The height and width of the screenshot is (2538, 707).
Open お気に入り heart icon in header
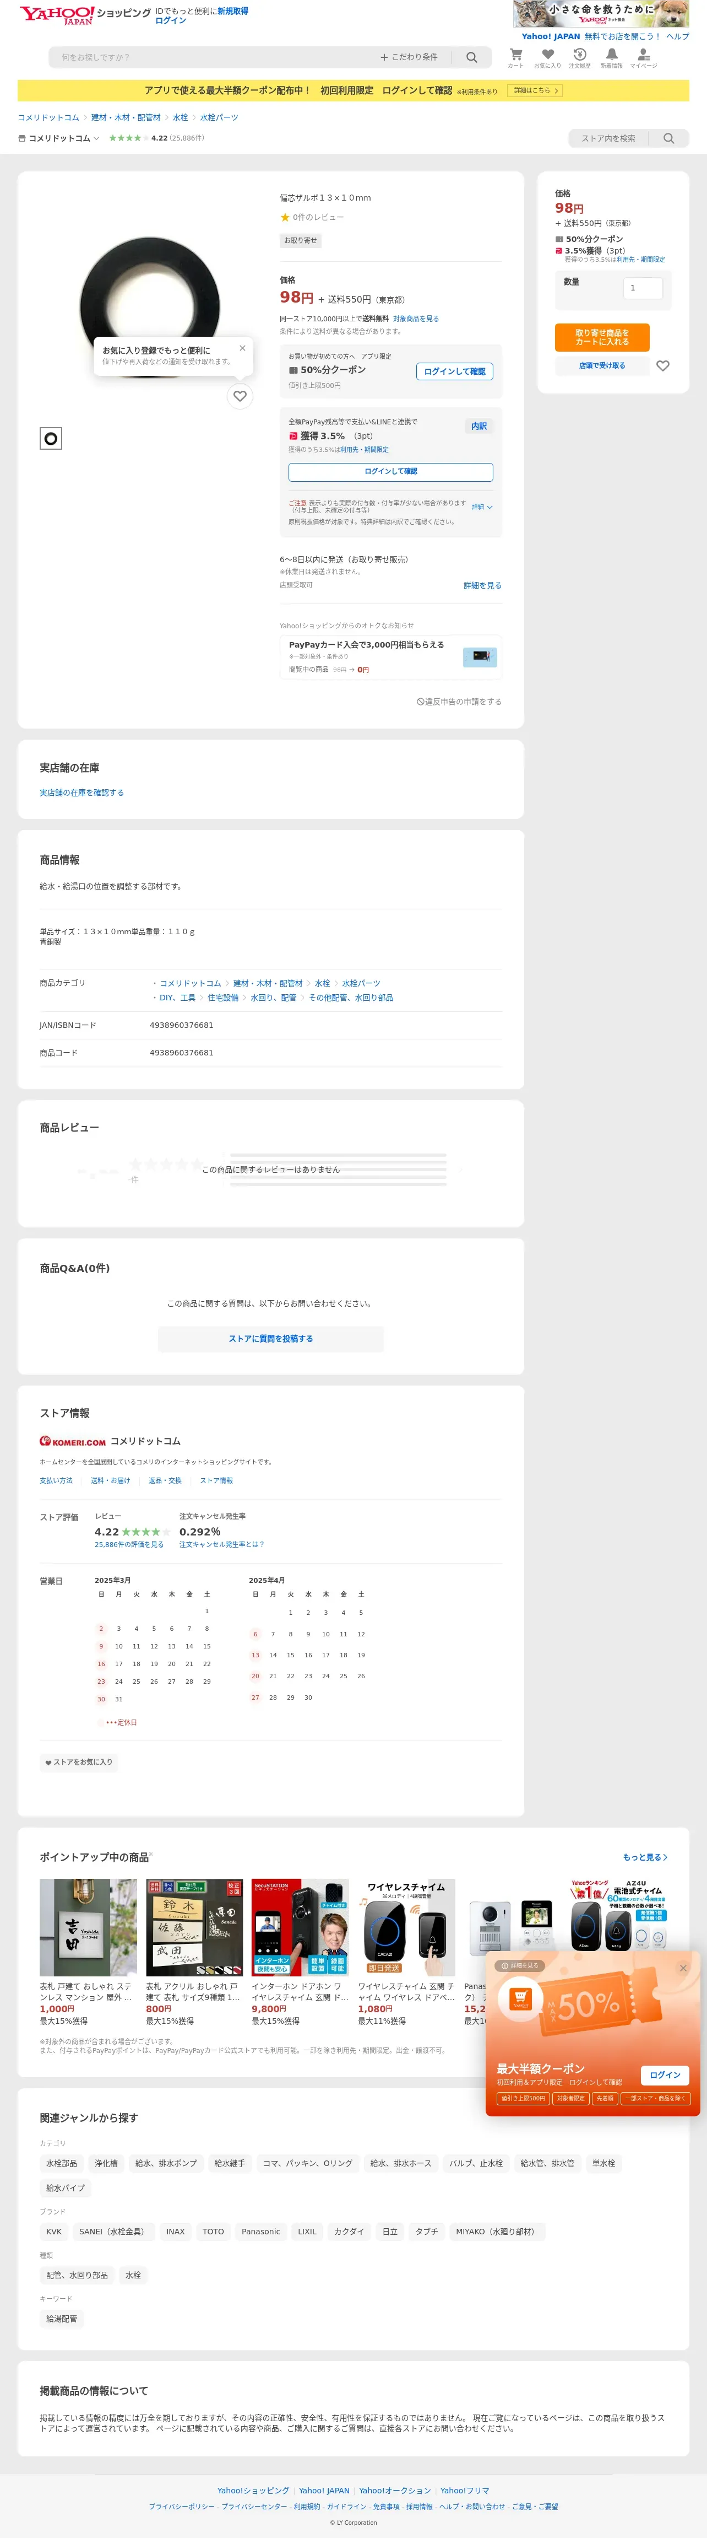pyautogui.click(x=547, y=58)
